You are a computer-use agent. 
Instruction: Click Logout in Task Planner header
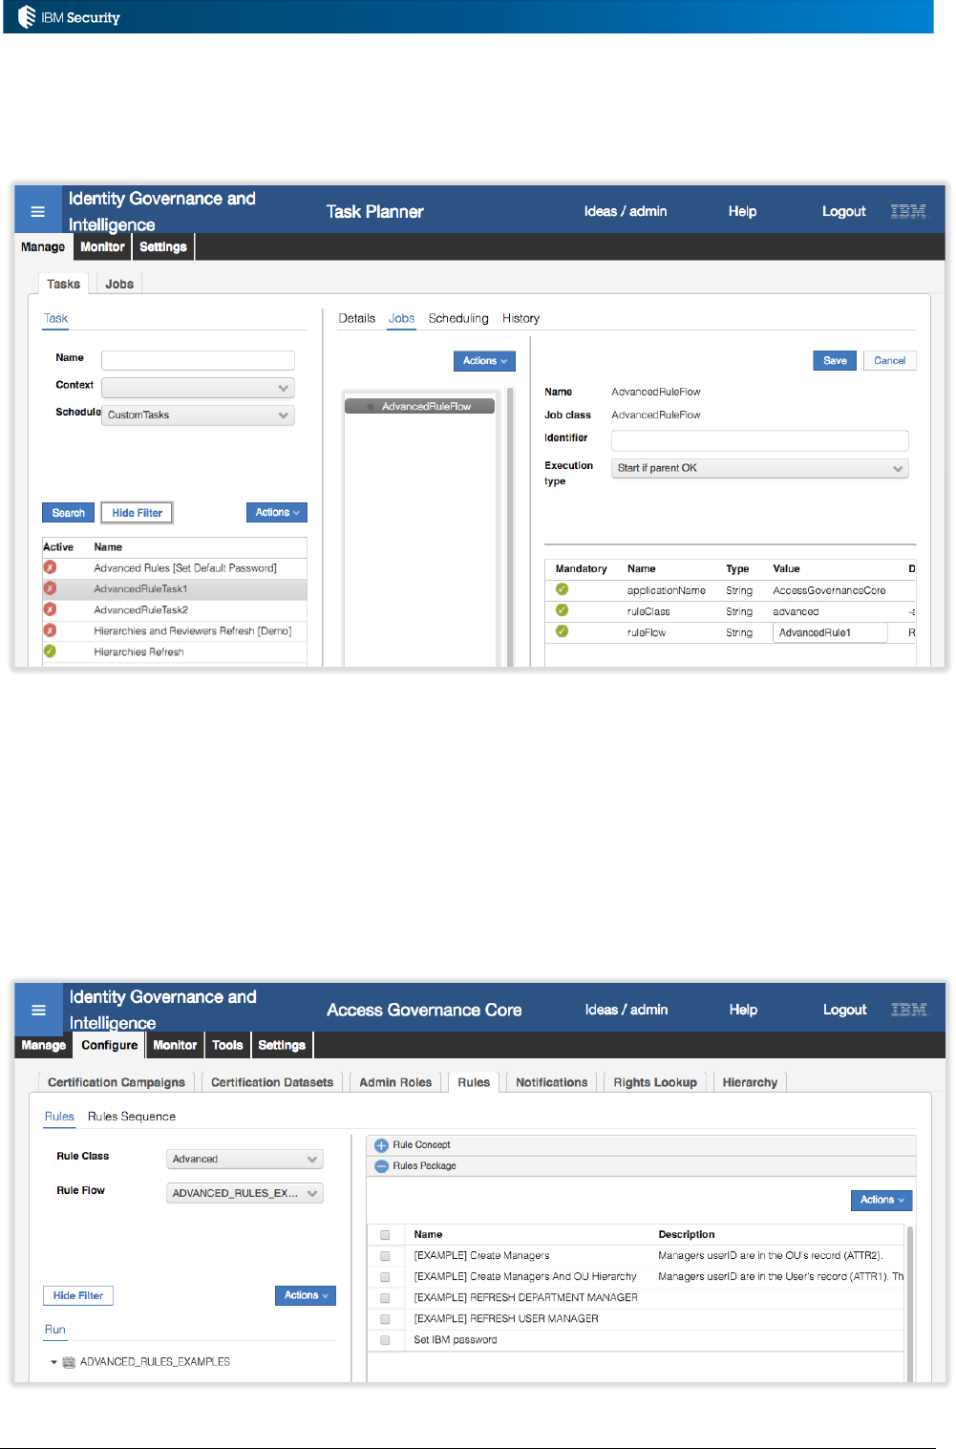coord(844,211)
